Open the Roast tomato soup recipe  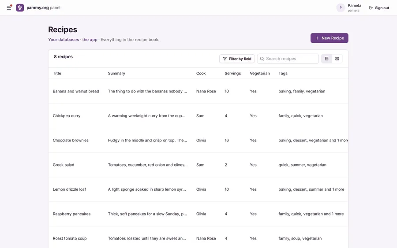click(x=70, y=238)
